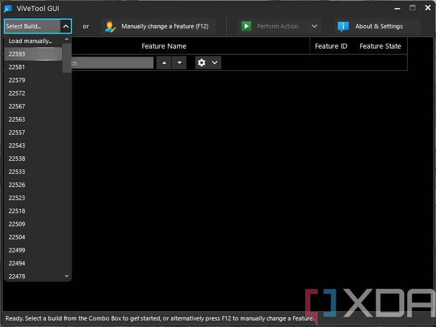Click the ViVeTool GUI app icon in title bar

pos(8,9)
